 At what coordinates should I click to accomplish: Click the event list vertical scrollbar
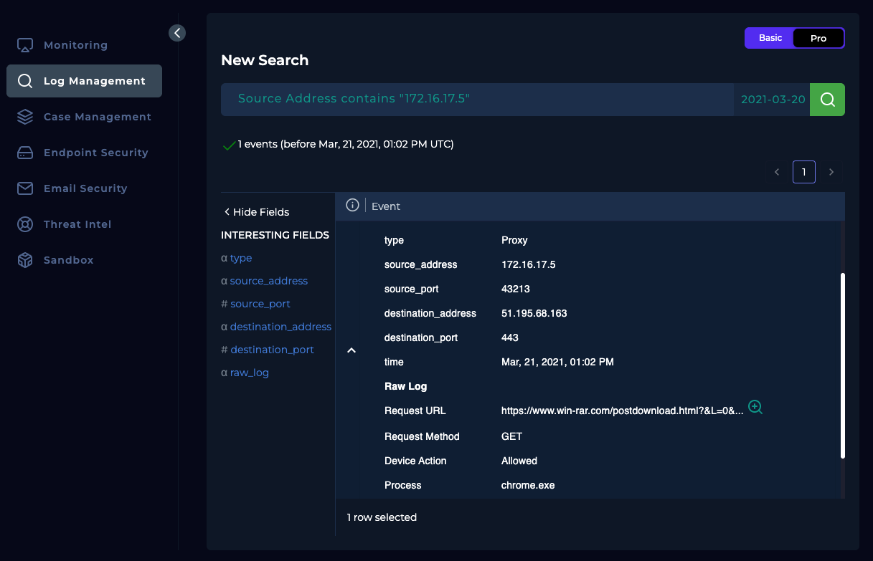[842, 365]
